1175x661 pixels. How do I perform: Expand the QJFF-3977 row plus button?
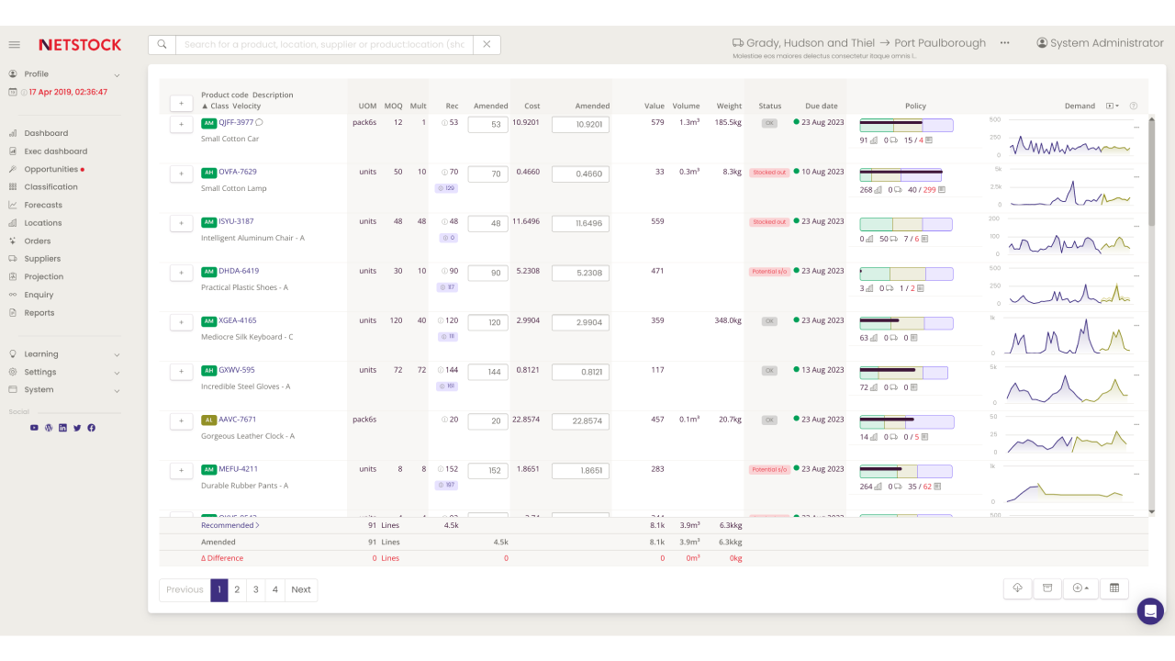click(181, 123)
